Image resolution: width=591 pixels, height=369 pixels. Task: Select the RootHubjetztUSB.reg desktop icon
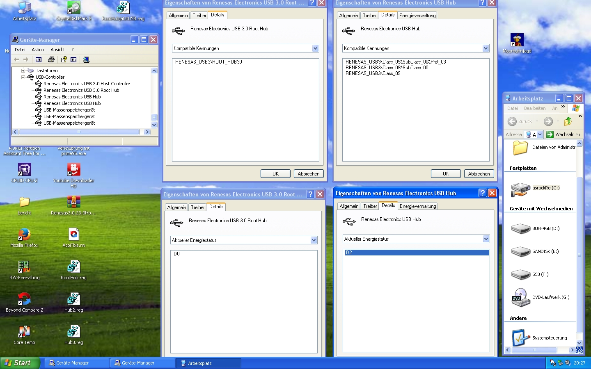(x=123, y=11)
